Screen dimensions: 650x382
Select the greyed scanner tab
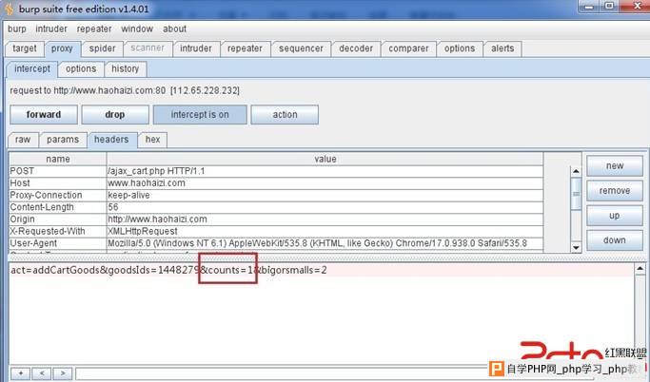[148, 48]
